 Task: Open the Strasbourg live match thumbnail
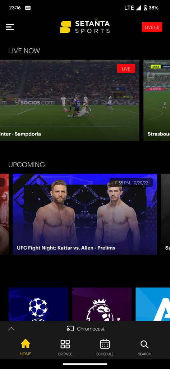157,100
